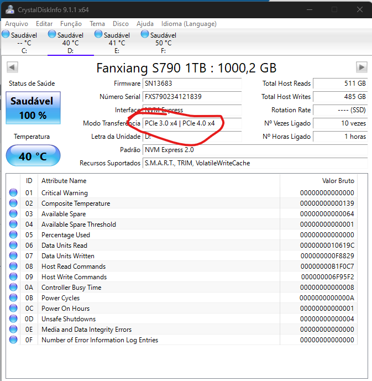Click status orb for Critical Warning row
This screenshot has width=372, height=381.
tap(13, 192)
